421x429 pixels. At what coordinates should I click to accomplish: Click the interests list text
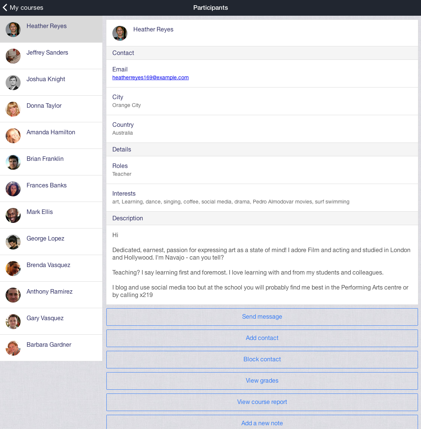[x=231, y=202]
